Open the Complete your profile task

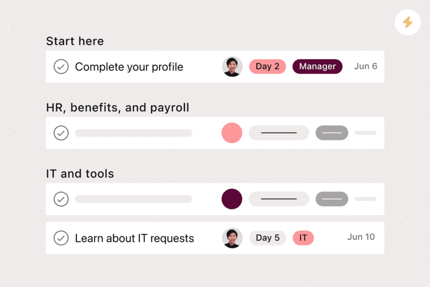pos(129,67)
